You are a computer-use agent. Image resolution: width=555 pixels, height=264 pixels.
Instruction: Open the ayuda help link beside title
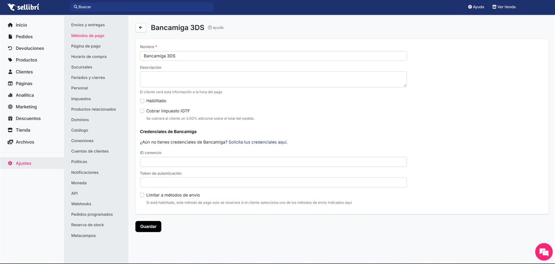click(216, 28)
